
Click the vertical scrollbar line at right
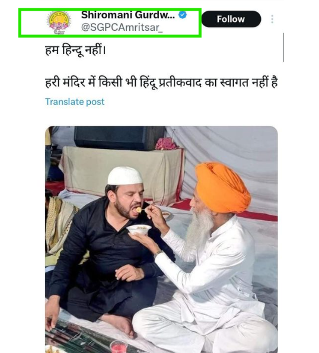click(x=283, y=47)
